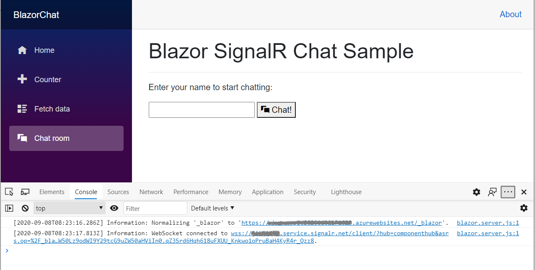Open the issues reporting icon
Image resolution: width=535 pixels, height=270 pixels.
pyautogui.click(x=492, y=192)
